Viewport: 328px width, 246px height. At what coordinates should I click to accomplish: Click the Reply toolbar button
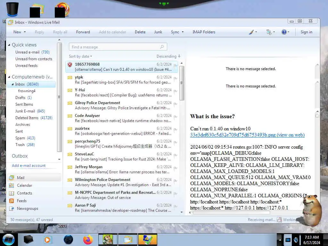pos(39,32)
